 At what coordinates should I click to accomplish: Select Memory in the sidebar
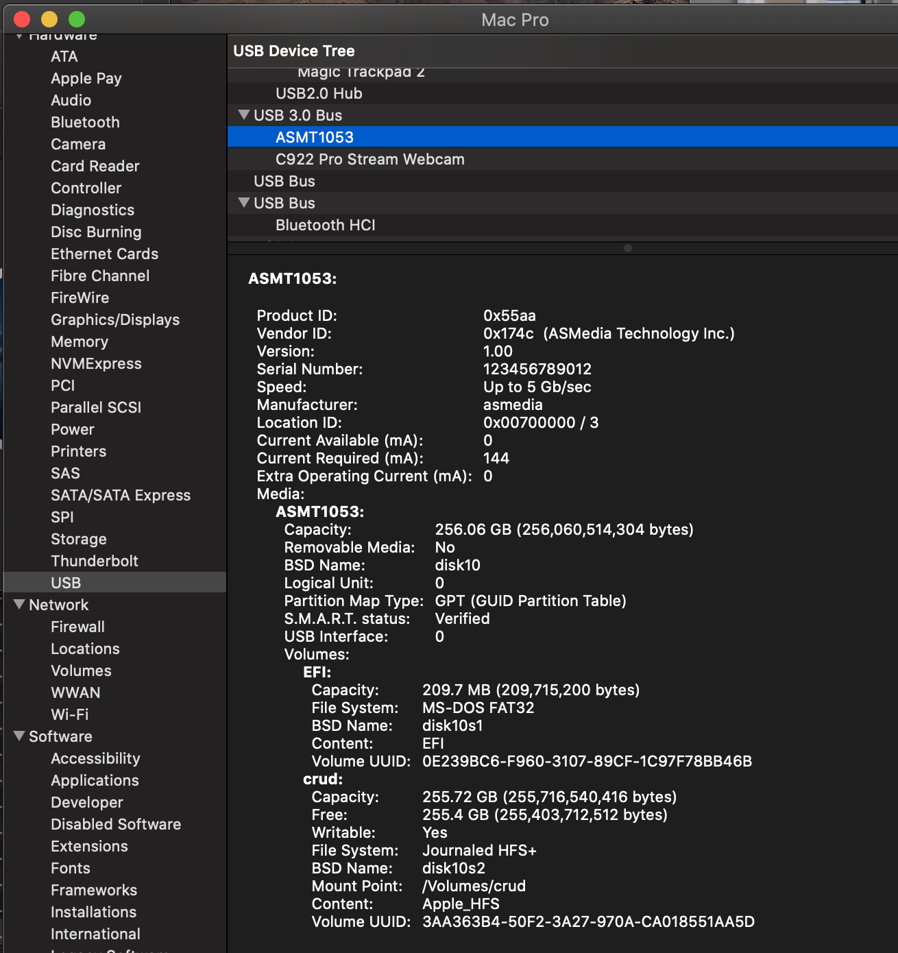80,341
